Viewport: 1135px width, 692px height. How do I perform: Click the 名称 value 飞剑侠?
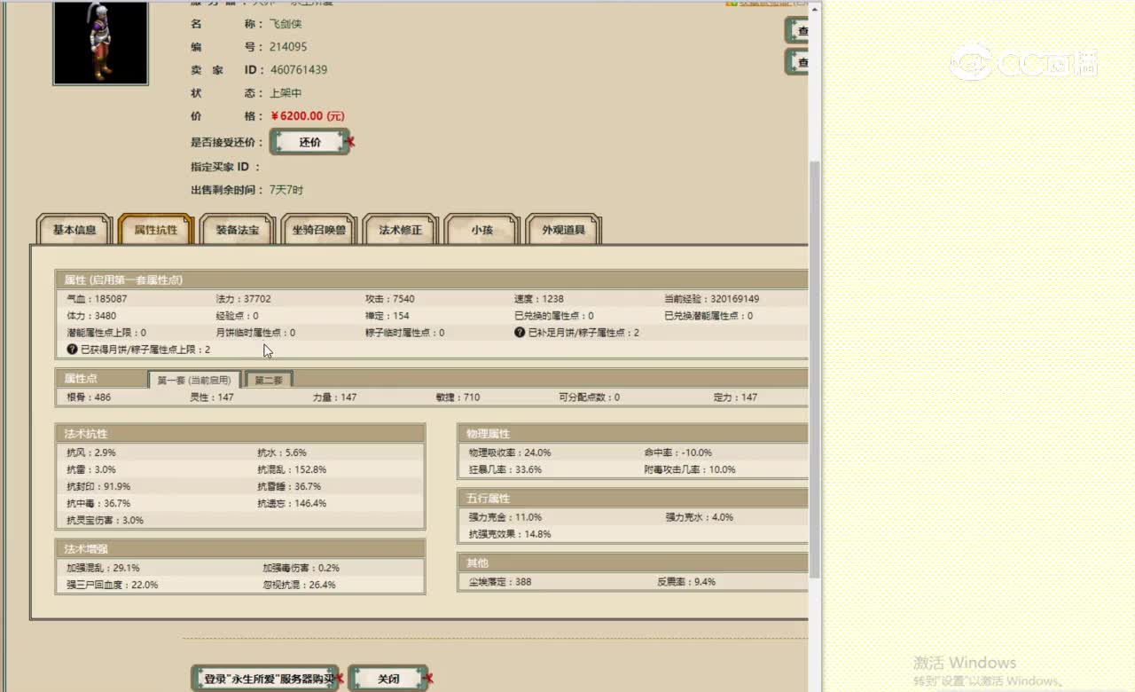pos(286,24)
